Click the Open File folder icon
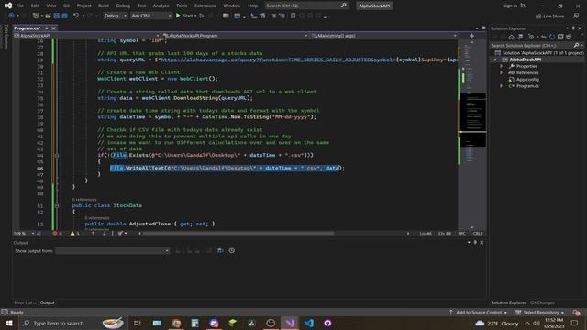 tap(49, 16)
